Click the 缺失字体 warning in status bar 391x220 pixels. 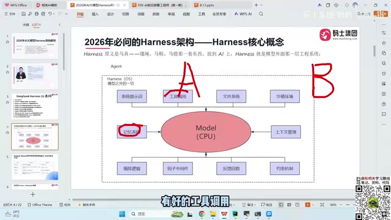[87, 205]
